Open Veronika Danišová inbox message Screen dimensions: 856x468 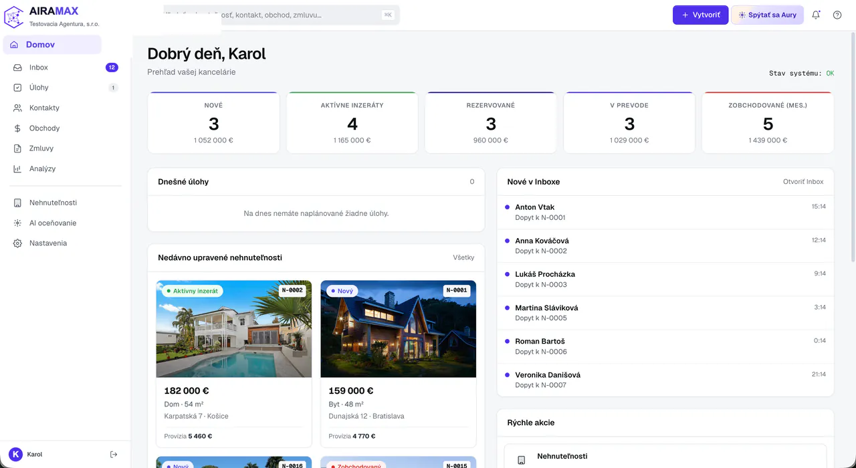(665, 380)
